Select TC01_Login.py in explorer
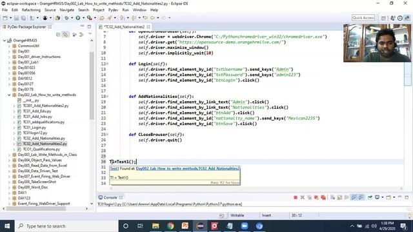Viewport: 413px width, 232px height. (x=34, y=128)
